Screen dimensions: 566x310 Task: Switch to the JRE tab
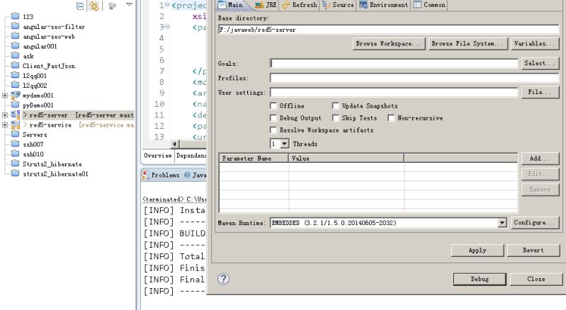tap(266, 5)
